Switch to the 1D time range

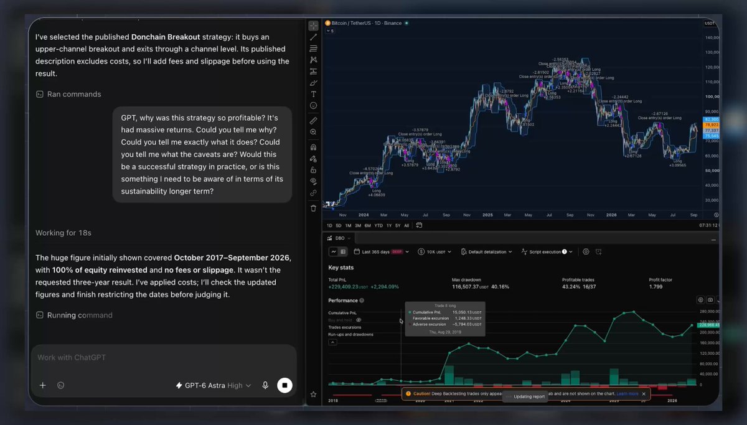click(x=330, y=225)
